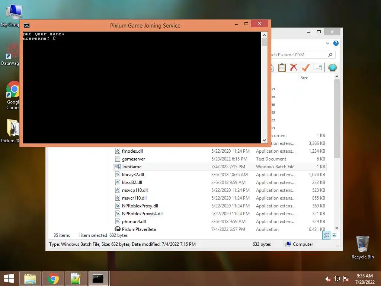The width and height of the screenshot is (381, 286).
Task: Click the muted volume tray icon
Action: (328, 279)
